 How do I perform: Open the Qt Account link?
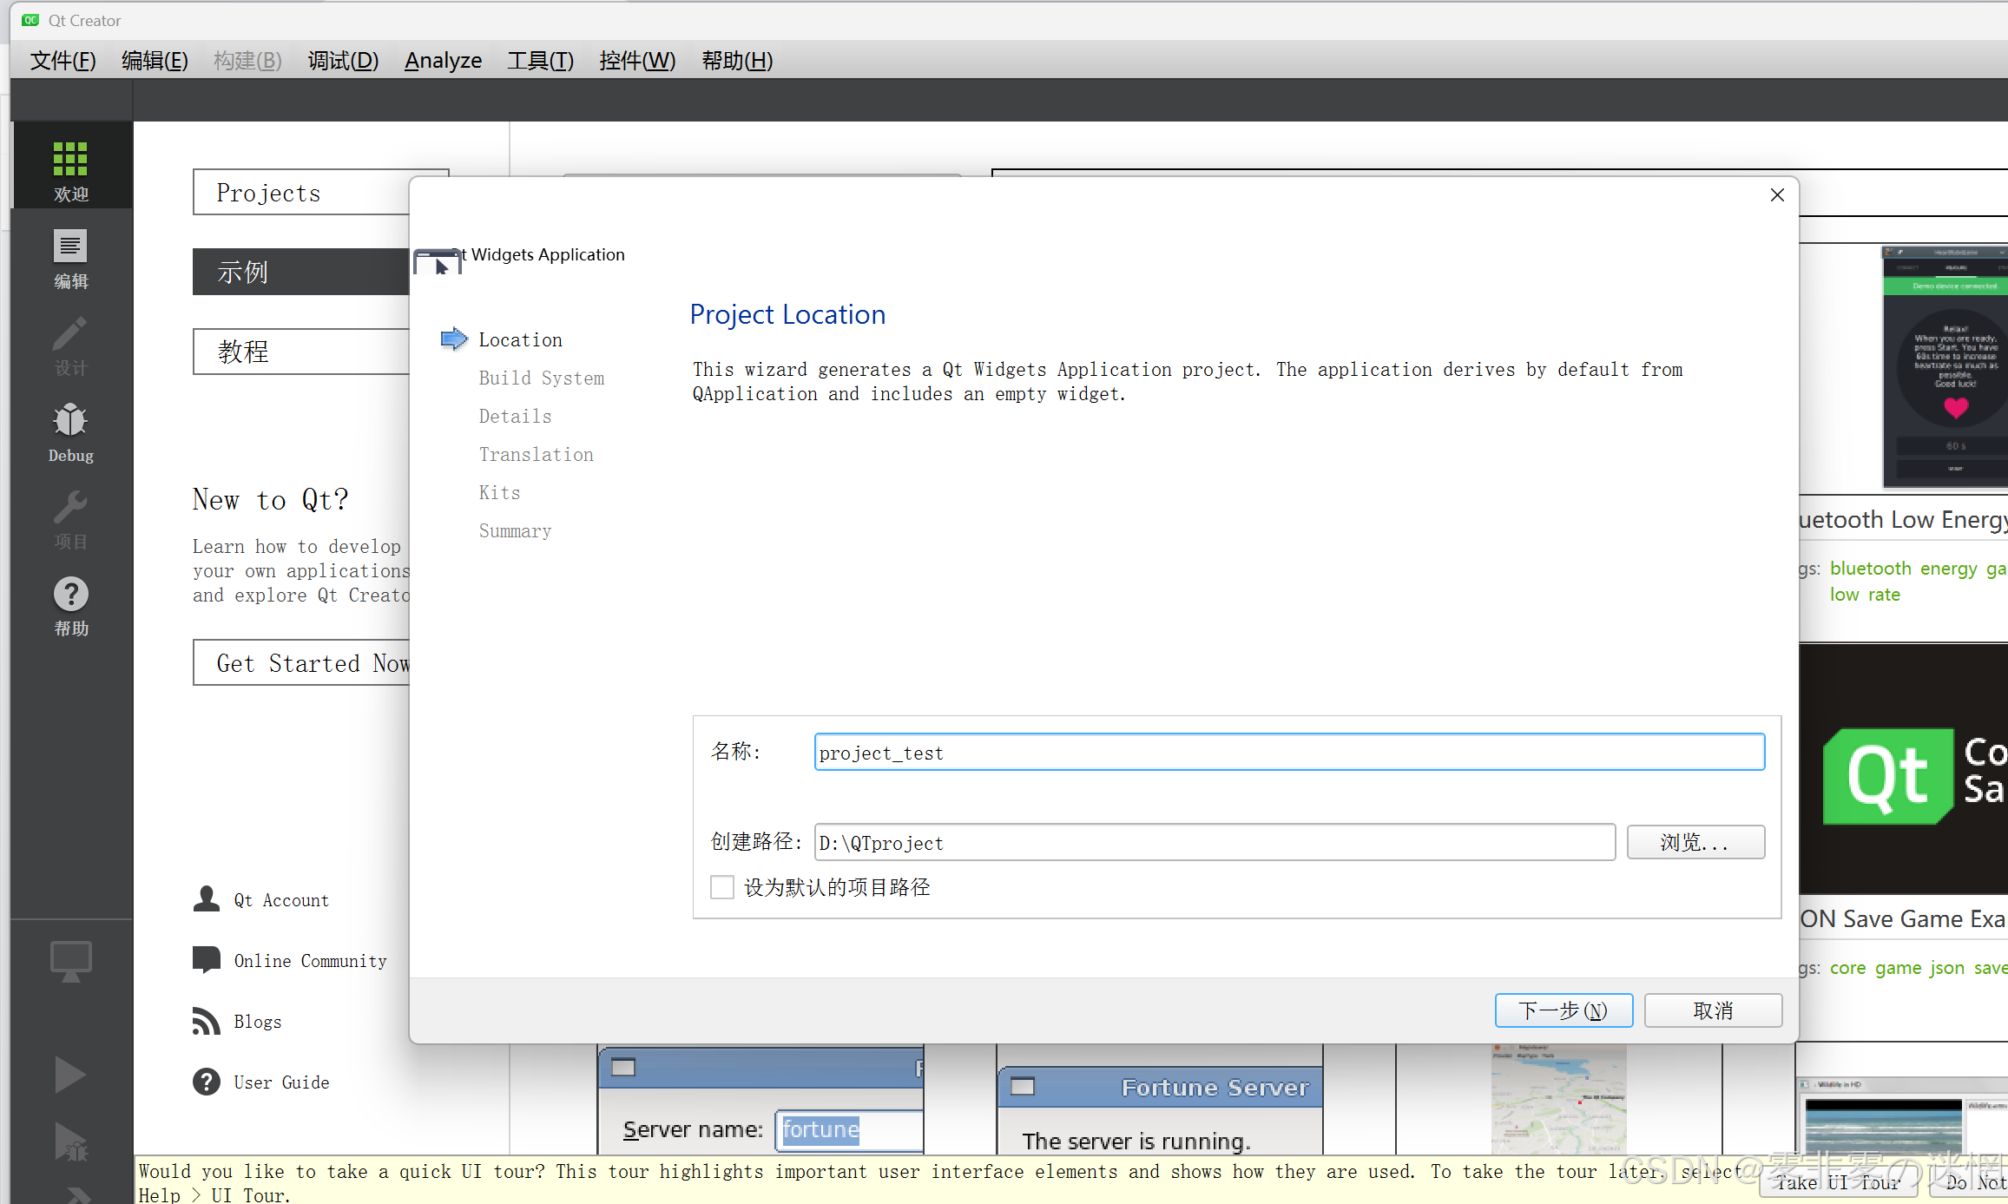280,900
